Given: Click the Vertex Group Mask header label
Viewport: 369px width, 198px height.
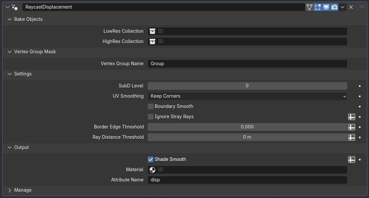Looking at the screenshot, I should [x=35, y=52].
